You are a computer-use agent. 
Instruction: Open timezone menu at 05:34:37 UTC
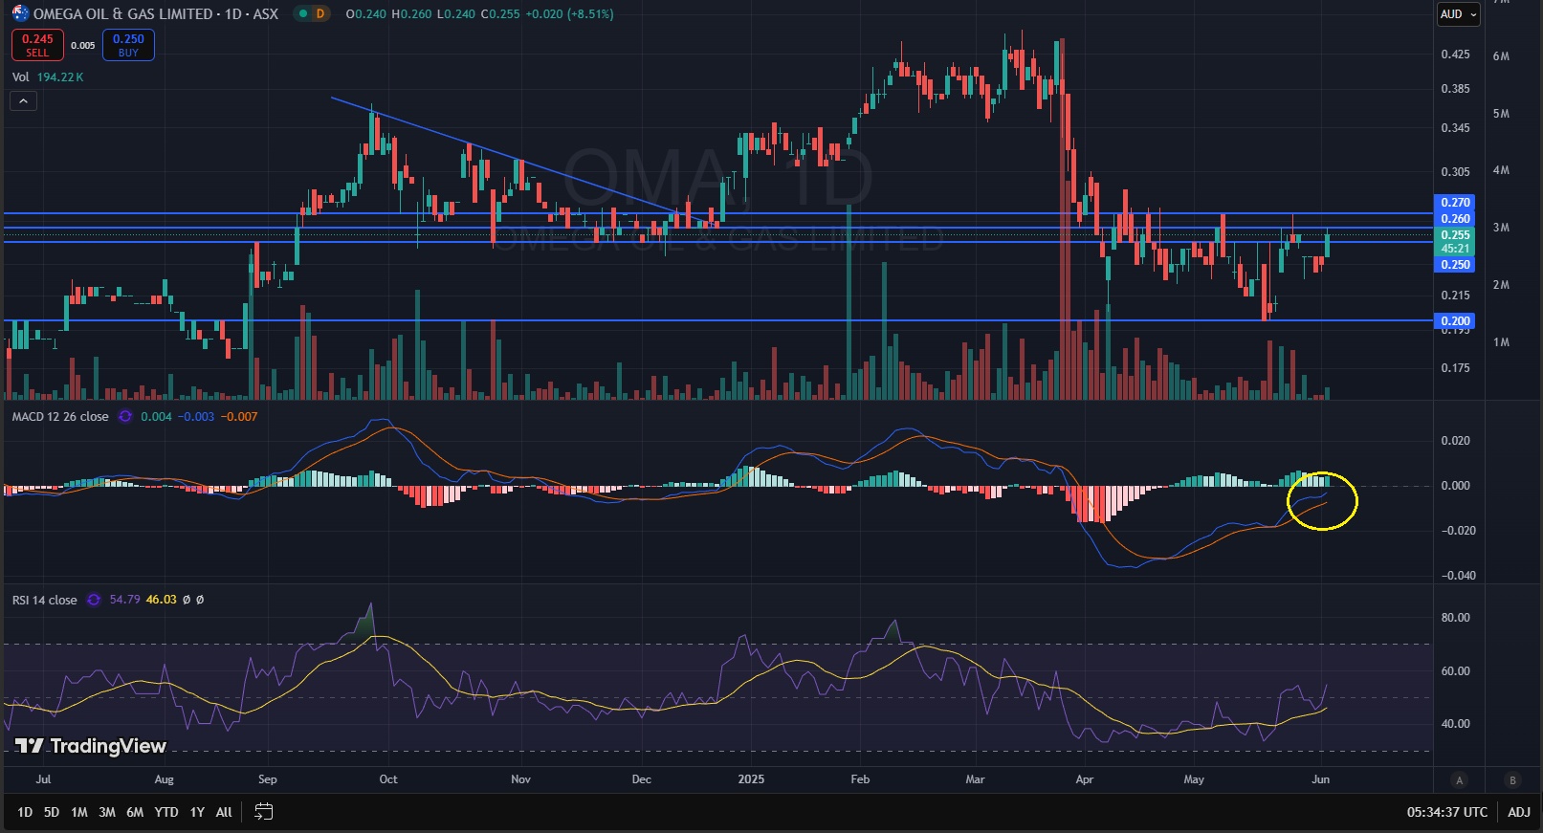[x=1446, y=812]
